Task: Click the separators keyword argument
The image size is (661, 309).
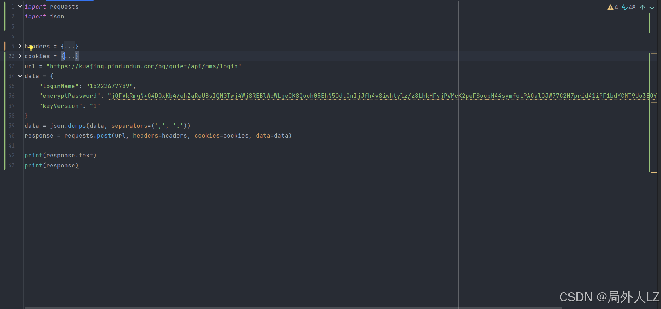Action: click(x=129, y=126)
